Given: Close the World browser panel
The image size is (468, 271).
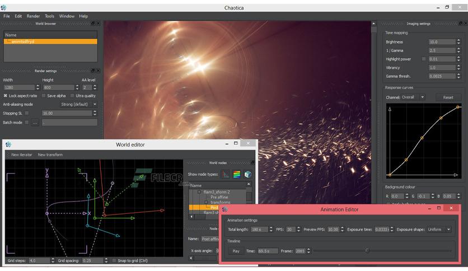Looking at the screenshot, I should (x=98, y=24).
